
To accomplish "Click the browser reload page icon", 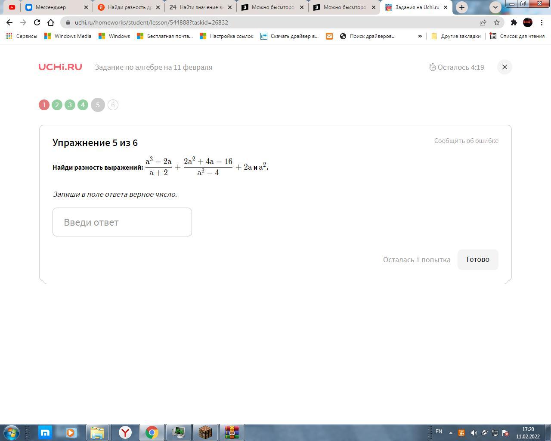I will pos(37,22).
